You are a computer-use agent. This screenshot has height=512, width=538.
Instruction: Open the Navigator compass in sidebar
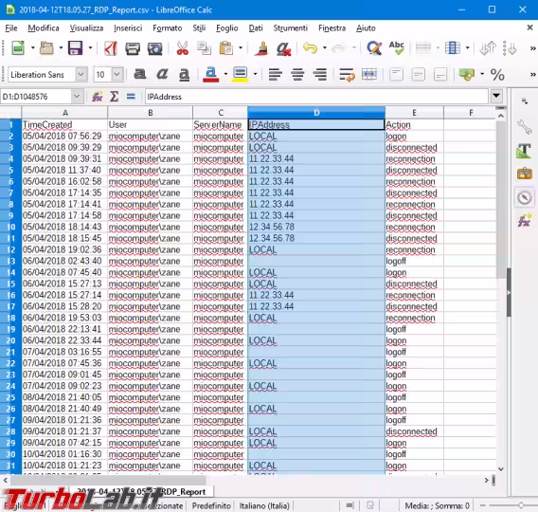point(525,198)
